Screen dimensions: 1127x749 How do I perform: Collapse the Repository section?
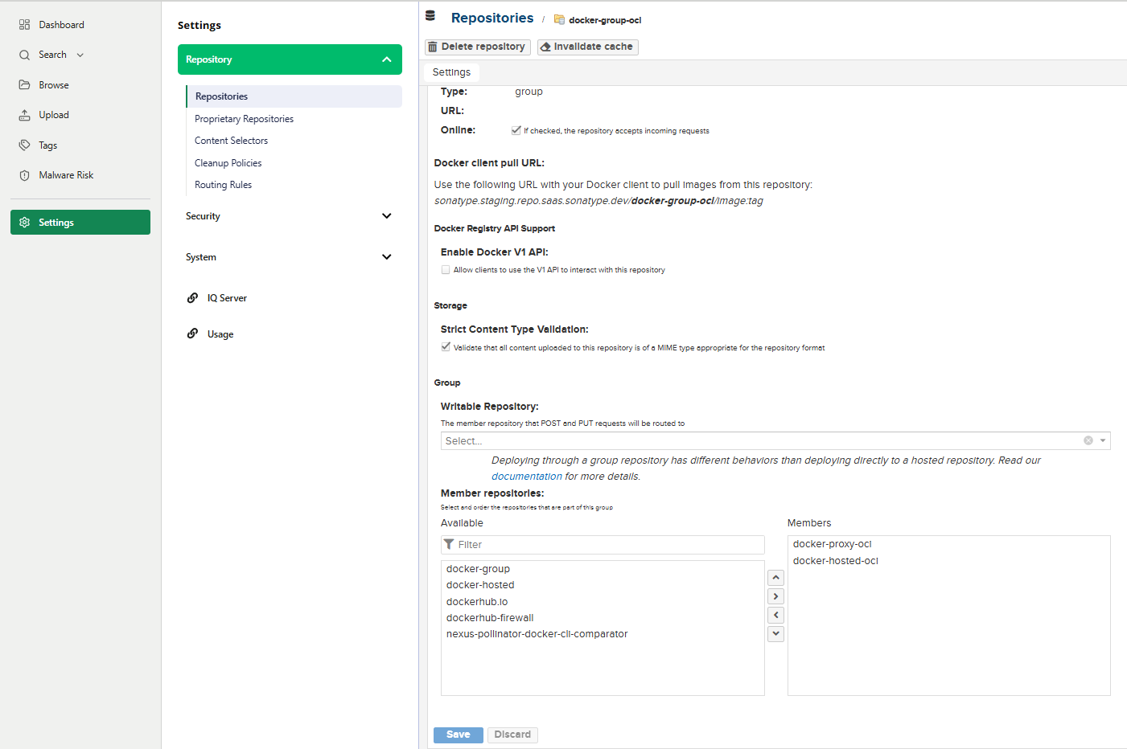coord(387,59)
